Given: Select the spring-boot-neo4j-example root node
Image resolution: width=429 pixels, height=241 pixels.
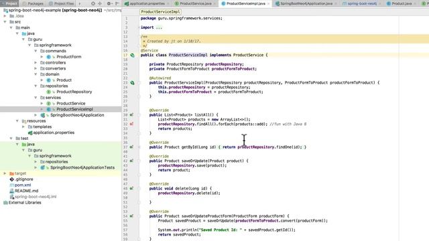Looking at the screenshot, I should point(55,10).
